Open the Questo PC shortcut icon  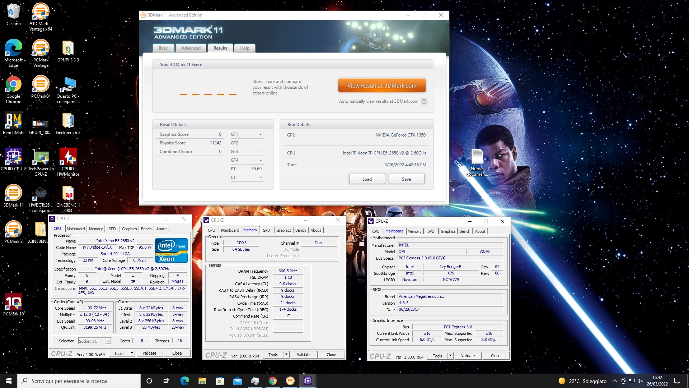coord(68,89)
